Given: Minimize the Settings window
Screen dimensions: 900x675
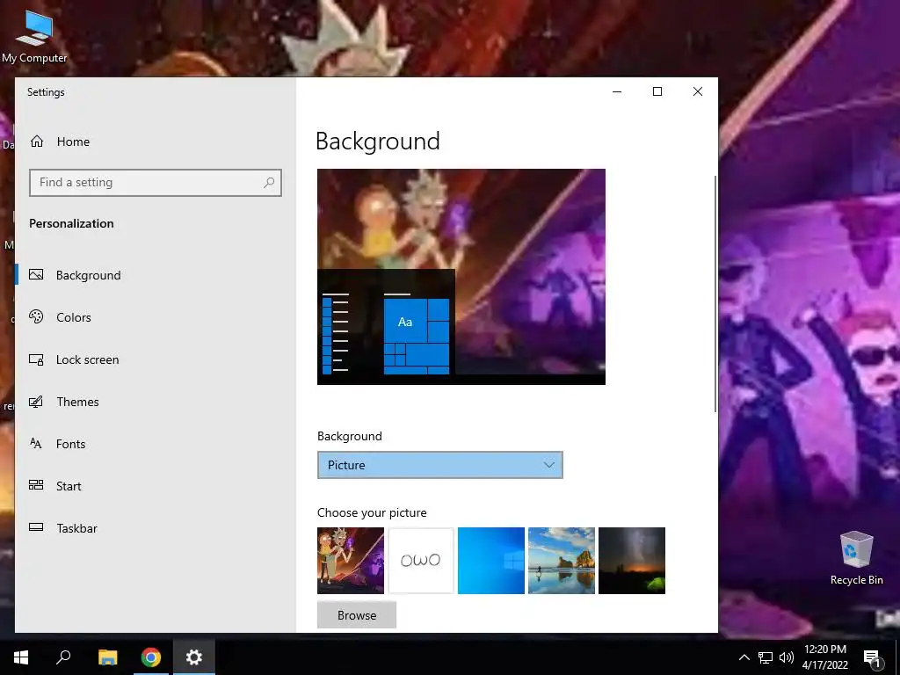Looking at the screenshot, I should tap(617, 91).
